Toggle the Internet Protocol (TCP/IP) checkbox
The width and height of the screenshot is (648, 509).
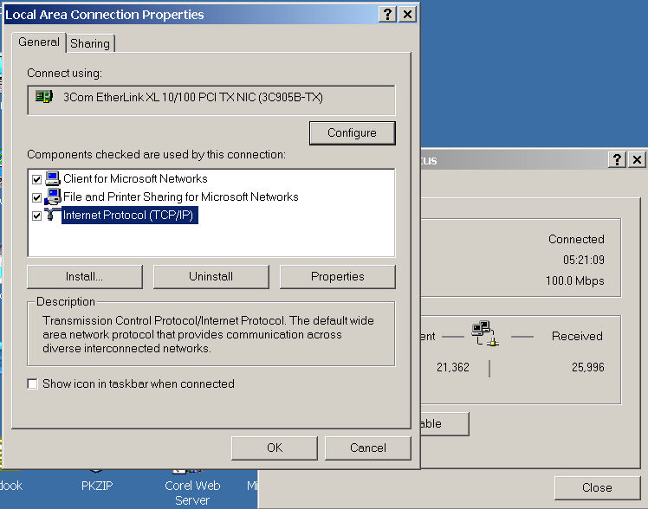36,216
